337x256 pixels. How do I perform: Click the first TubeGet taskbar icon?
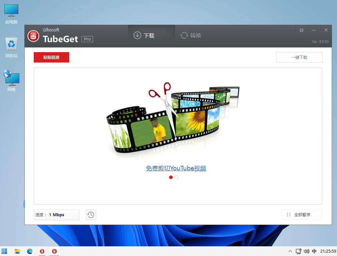42,251
